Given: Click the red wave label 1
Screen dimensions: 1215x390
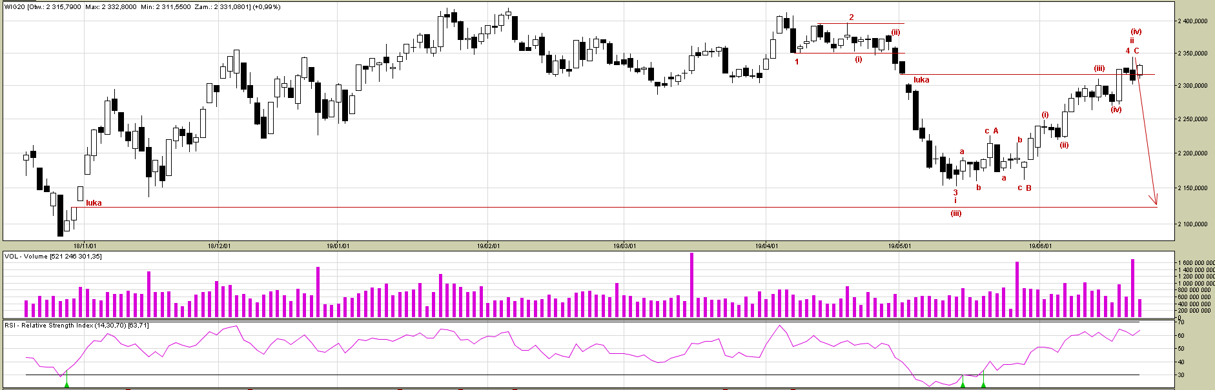Looking at the screenshot, I should tap(797, 62).
